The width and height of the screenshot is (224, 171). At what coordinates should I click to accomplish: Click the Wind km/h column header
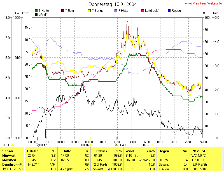(140, 151)
